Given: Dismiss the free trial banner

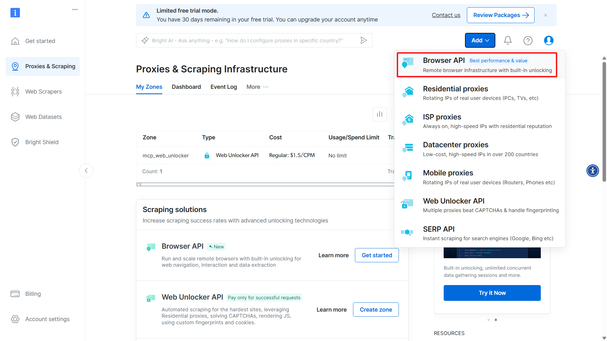Looking at the screenshot, I should (x=546, y=15).
